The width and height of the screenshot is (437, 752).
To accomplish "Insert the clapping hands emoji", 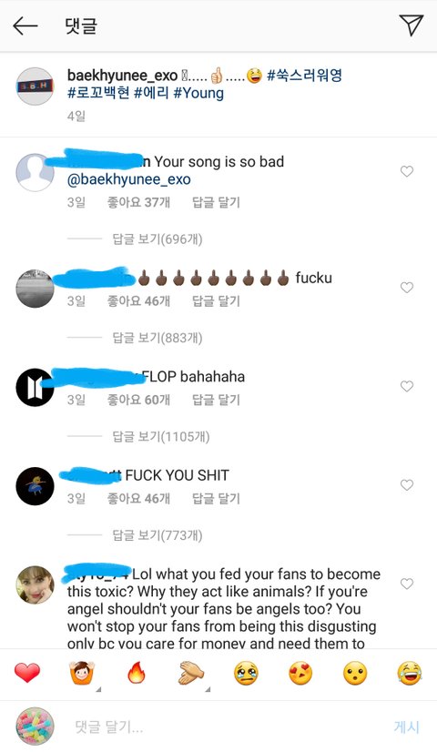I will [191, 674].
